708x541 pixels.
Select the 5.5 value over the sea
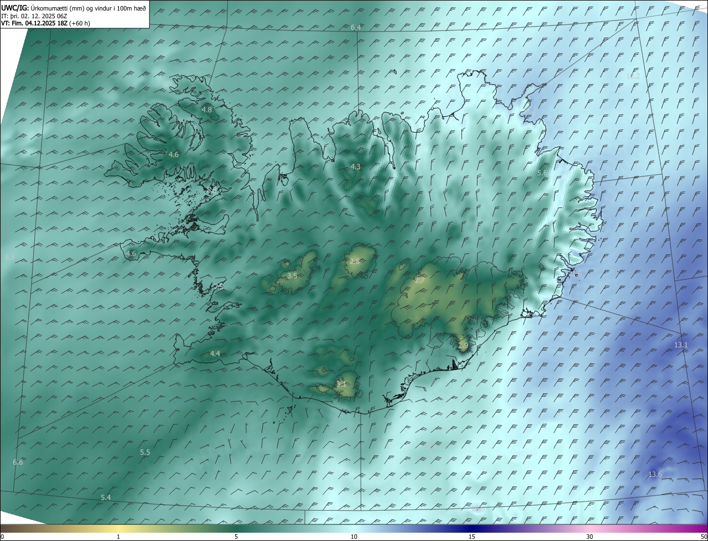145,452
